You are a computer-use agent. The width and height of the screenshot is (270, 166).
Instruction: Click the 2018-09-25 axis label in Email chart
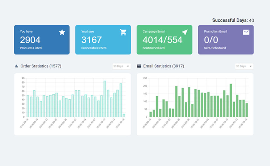click(175, 124)
